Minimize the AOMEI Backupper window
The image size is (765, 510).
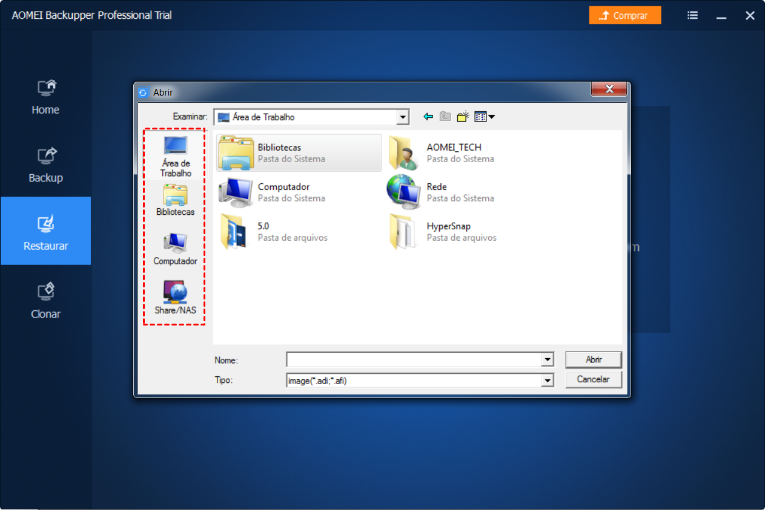coord(721,16)
